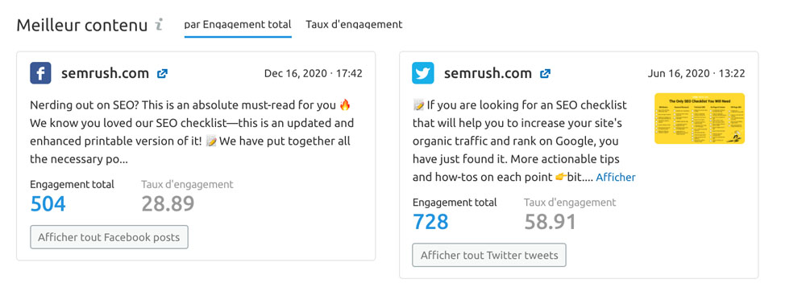Screen dimensions: 806x295
Task: Select the 504 engagement total value
Action: tap(48, 204)
